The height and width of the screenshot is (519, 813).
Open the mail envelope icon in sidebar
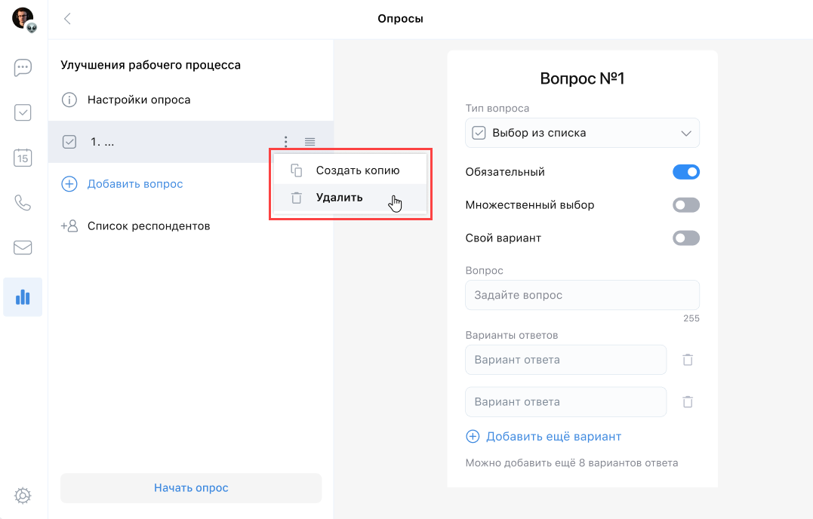click(23, 247)
